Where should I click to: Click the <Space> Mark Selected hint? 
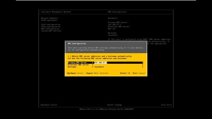point(97,73)
